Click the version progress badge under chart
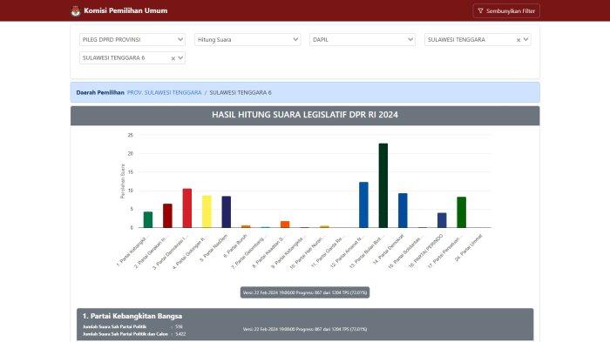 pyautogui.click(x=305, y=292)
